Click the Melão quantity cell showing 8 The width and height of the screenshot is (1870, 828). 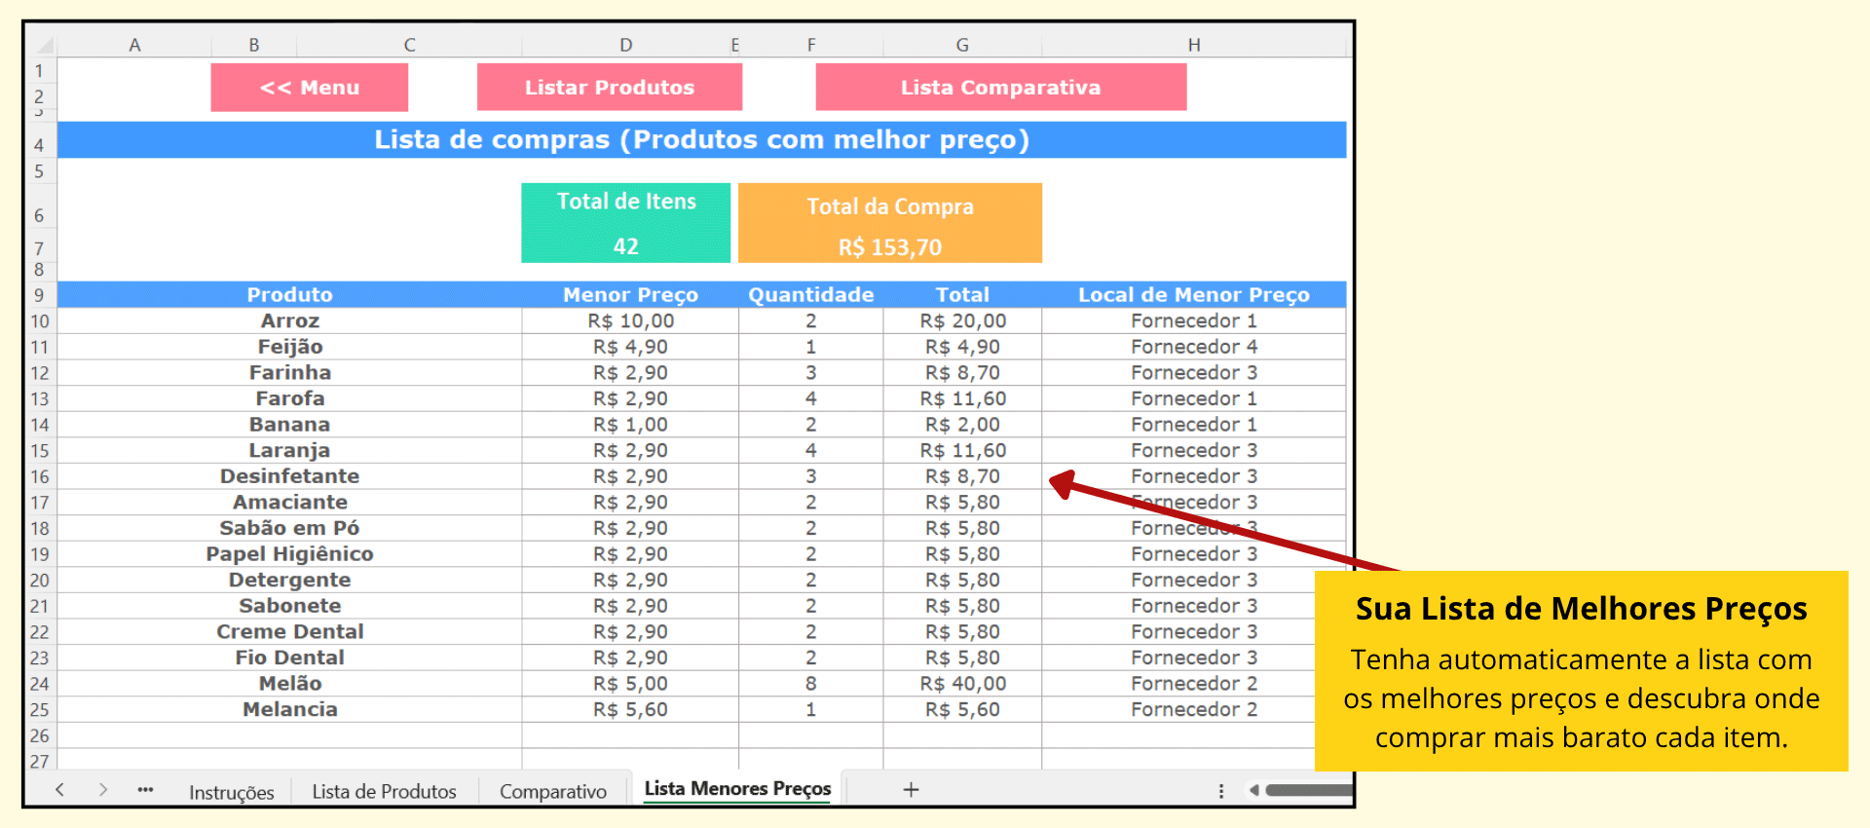tap(810, 684)
